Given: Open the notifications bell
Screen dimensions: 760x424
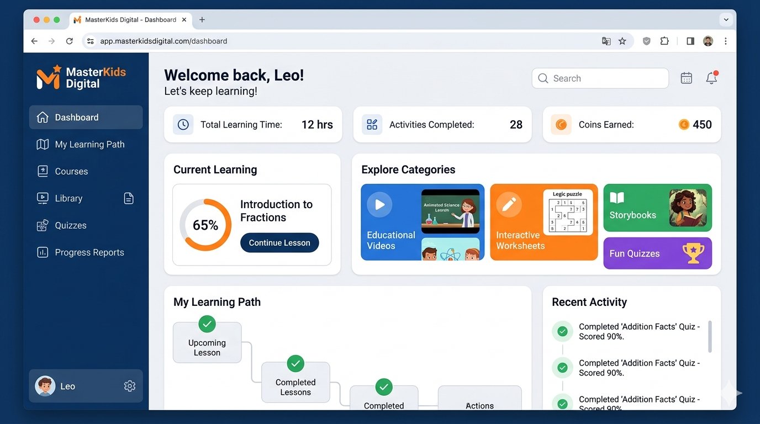Looking at the screenshot, I should [711, 78].
